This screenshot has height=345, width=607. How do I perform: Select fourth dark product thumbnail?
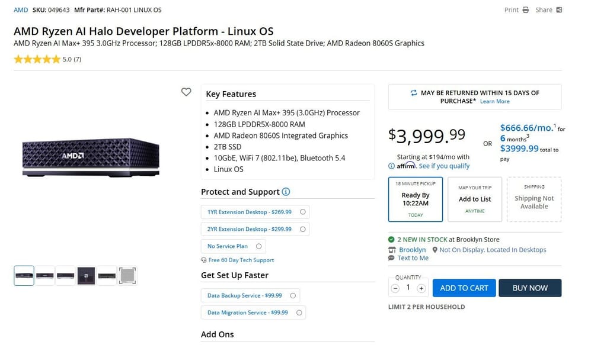[86, 275]
